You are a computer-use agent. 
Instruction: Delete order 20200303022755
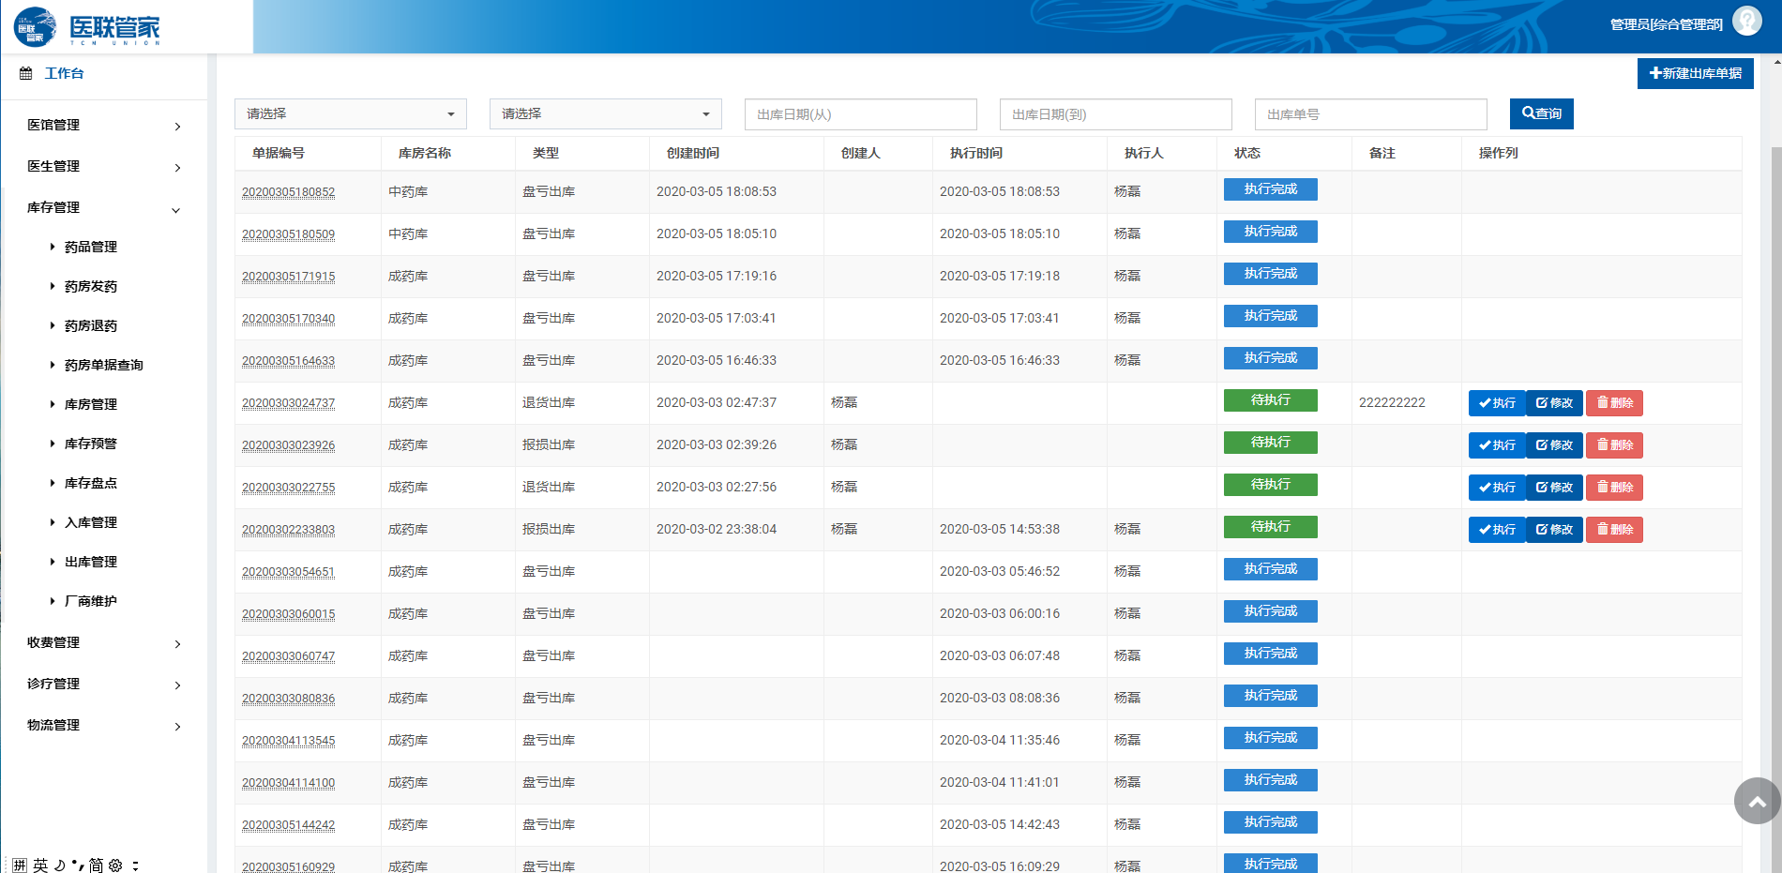pos(1614,488)
